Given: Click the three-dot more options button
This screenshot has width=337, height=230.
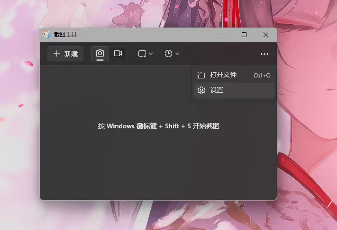Looking at the screenshot, I should (x=264, y=54).
